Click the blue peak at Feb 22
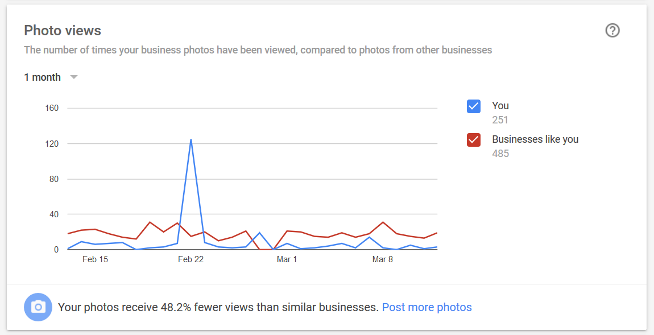654x335 pixels. tap(191, 140)
